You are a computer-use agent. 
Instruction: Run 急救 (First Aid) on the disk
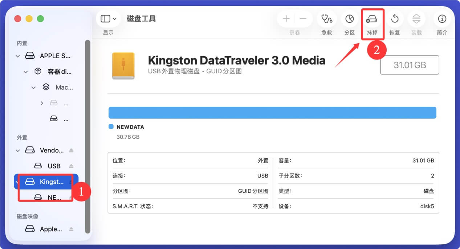326,19
